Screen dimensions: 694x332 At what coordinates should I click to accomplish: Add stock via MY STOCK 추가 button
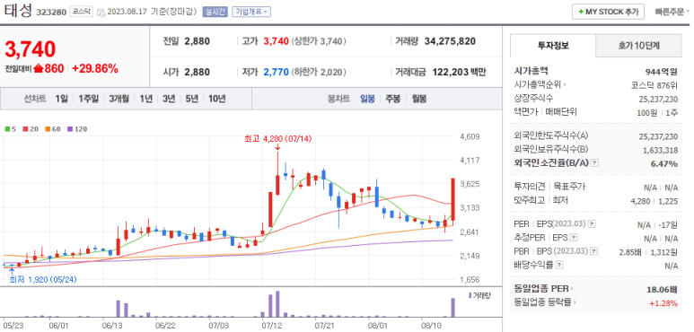(608, 12)
